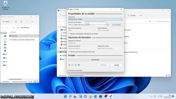
Task: Expand Mostrar propiedades avanzadas de la unidad
Action: 83,34
